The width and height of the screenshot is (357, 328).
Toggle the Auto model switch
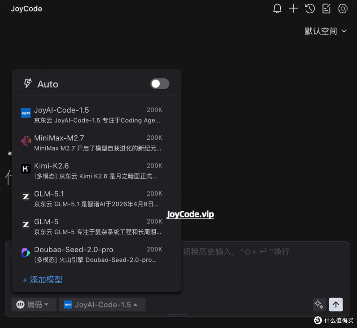click(160, 84)
